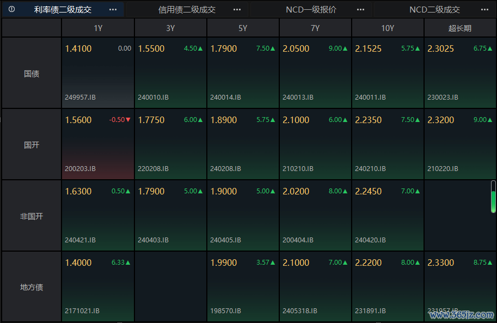Switch to NCD二级成交 tab
This screenshot has height=323, width=497.
(x=434, y=9)
